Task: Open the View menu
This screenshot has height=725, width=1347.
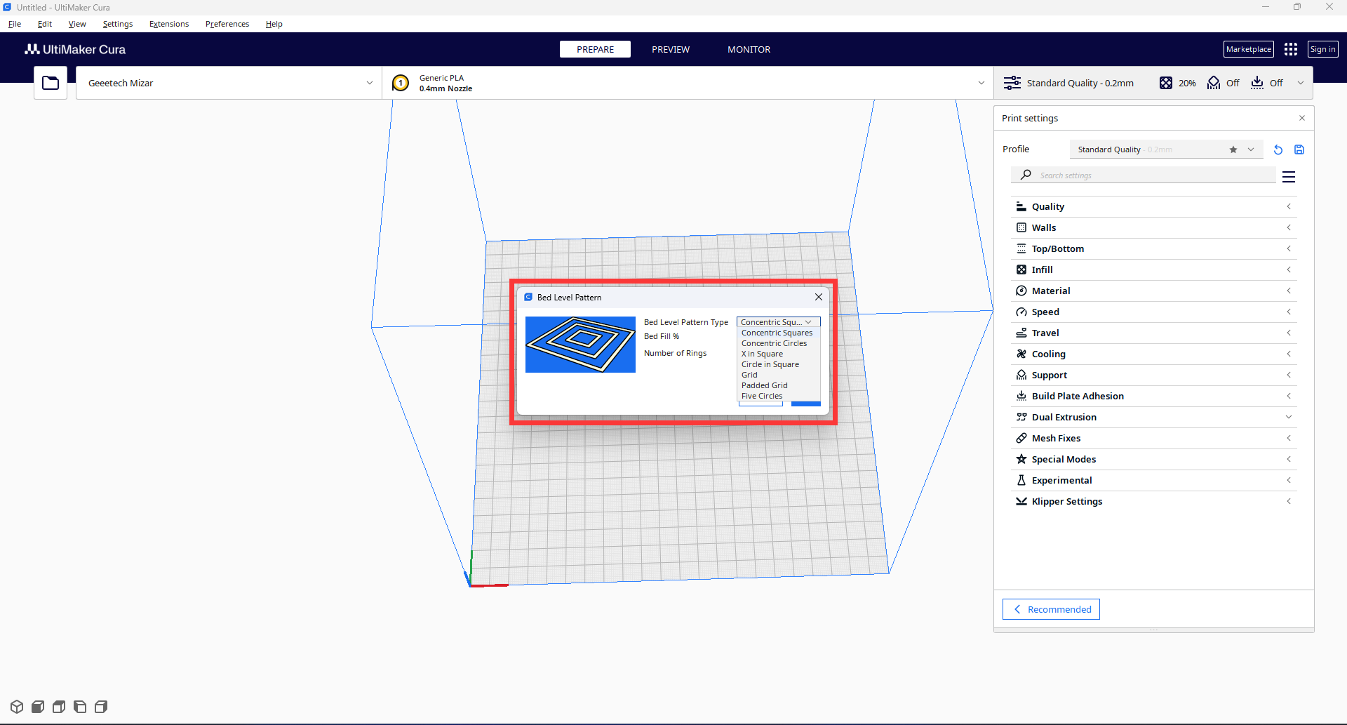Action: coord(77,24)
